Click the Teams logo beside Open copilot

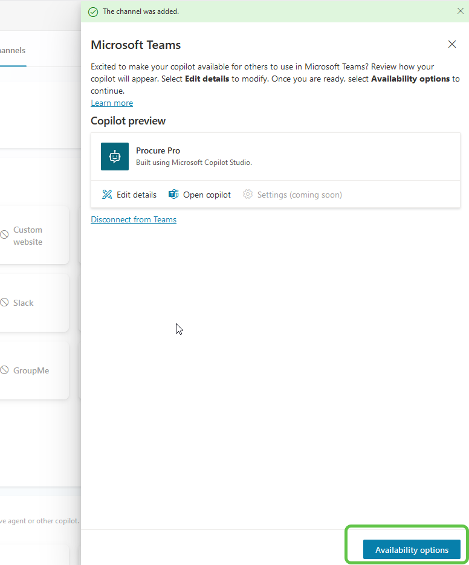[173, 195]
